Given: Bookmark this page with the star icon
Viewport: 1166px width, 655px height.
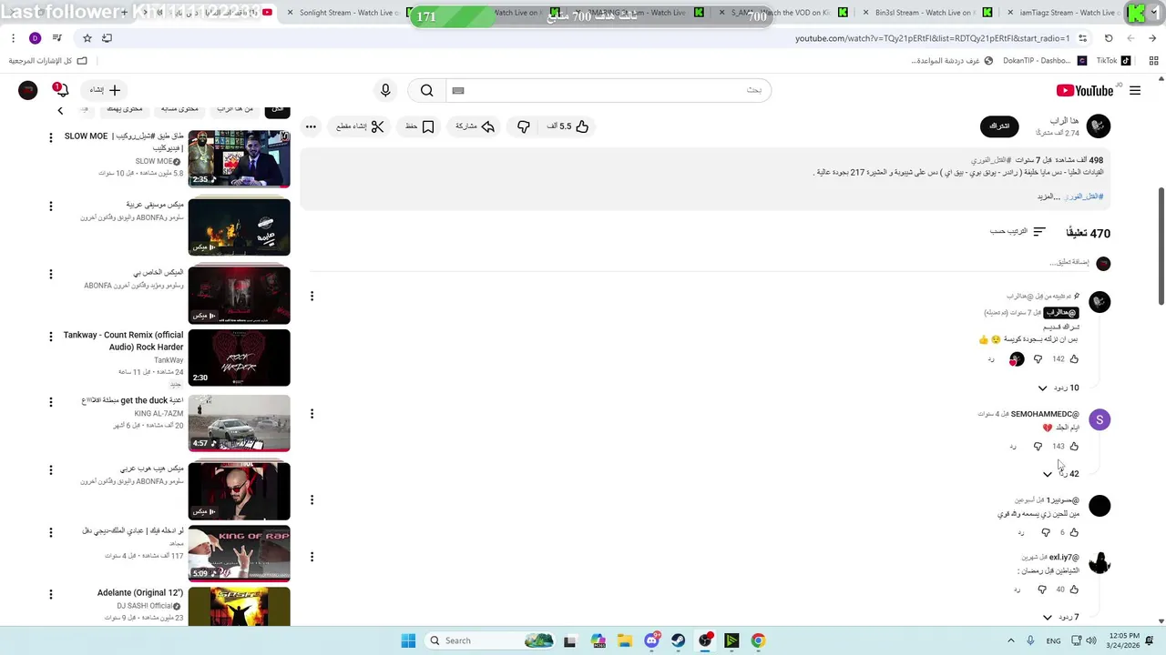Looking at the screenshot, I should click(x=87, y=38).
